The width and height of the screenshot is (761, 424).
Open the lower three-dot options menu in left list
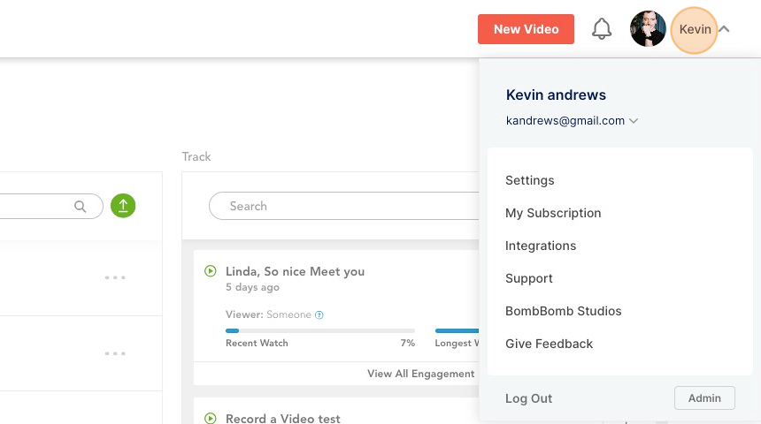pyautogui.click(x=115, y=353)
